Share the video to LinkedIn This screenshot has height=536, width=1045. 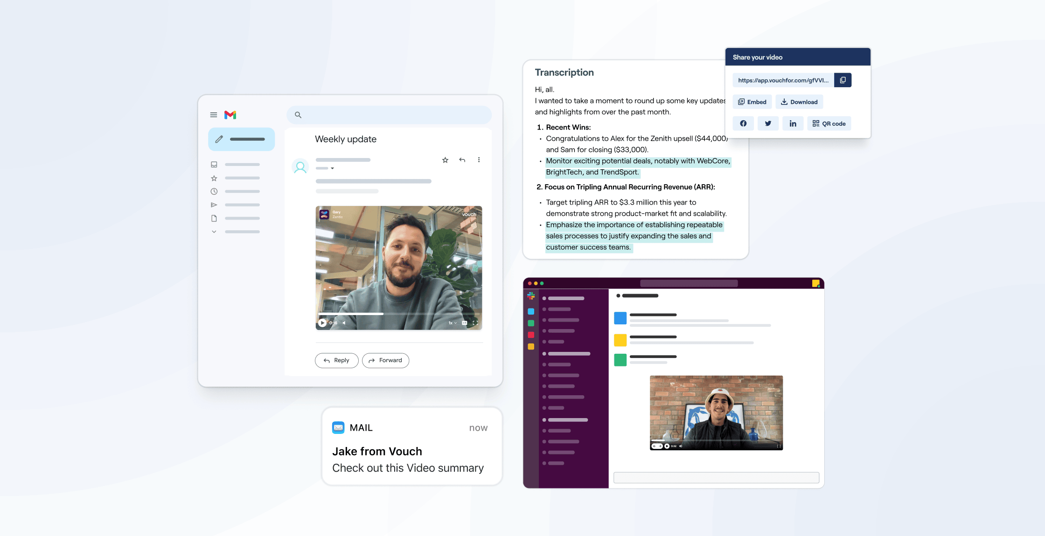(793, 124)
